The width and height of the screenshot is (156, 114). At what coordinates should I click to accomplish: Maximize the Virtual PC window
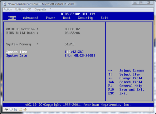[x=141, y=2]
